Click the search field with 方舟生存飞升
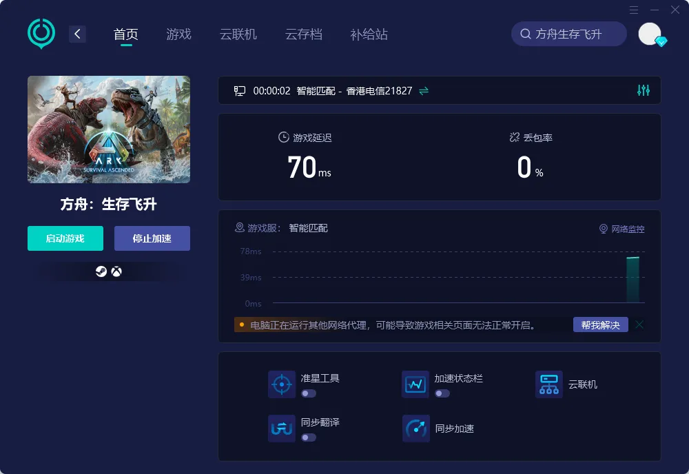Screen dimensions: 689x474 [569, 34]
